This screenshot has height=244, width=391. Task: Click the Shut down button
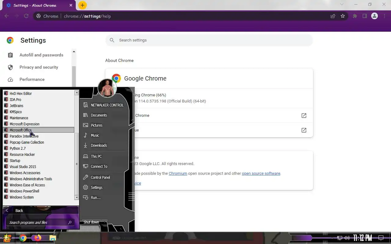91,222
